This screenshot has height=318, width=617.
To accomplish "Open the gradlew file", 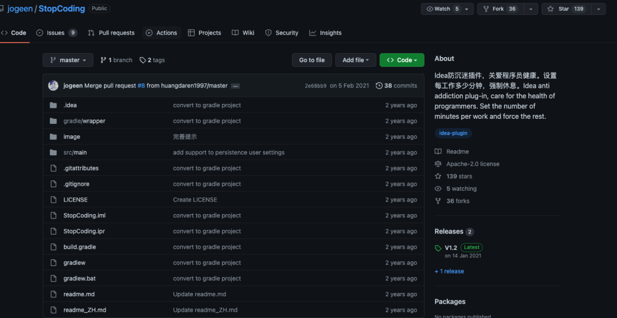I will pos(74,263).
